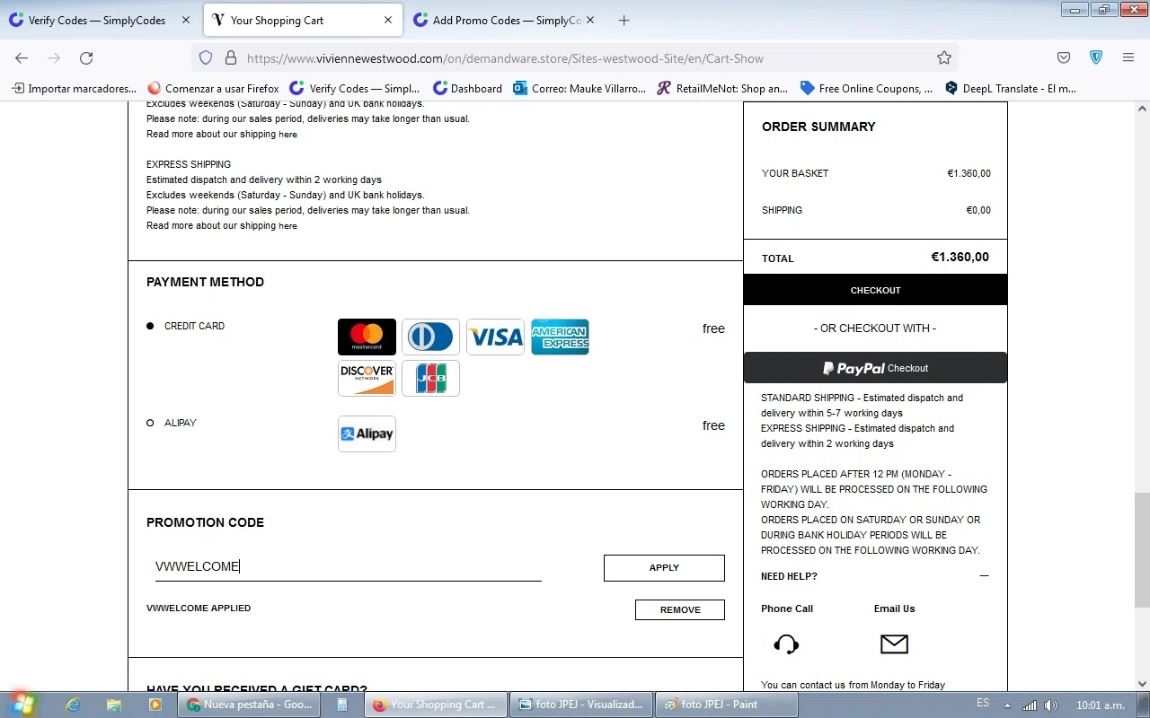Select the American Express card logo
The width and height of the screenshot is (1150, 718).
(560, 337)
